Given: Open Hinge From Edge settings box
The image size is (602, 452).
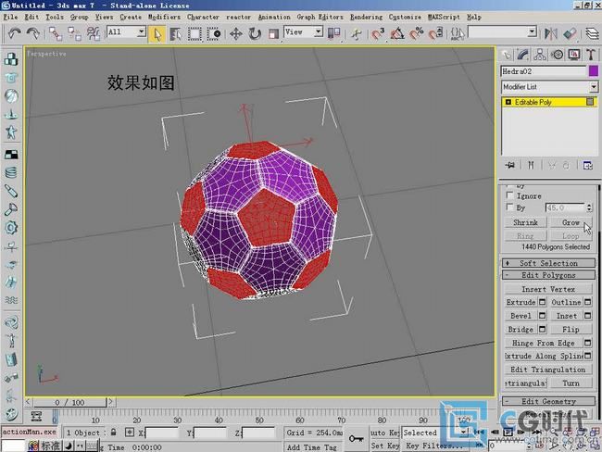Looking at the screenshot, I should coord(588,343).
